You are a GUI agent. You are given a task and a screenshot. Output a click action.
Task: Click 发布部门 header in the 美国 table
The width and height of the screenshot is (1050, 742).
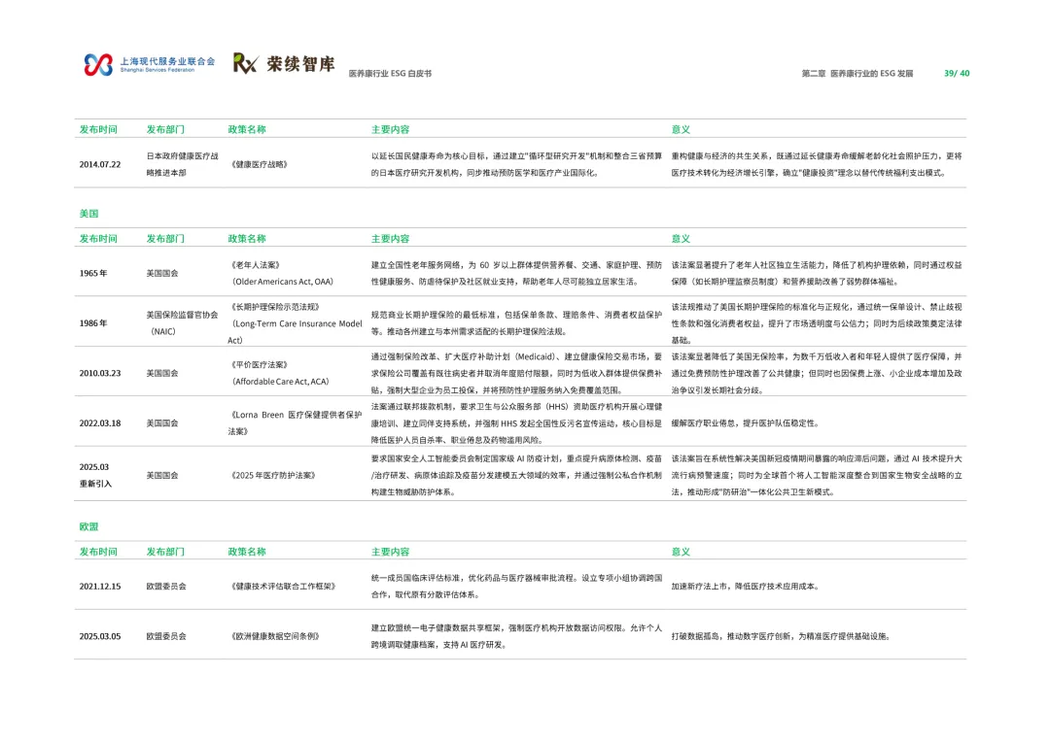[x=164, y=239]
